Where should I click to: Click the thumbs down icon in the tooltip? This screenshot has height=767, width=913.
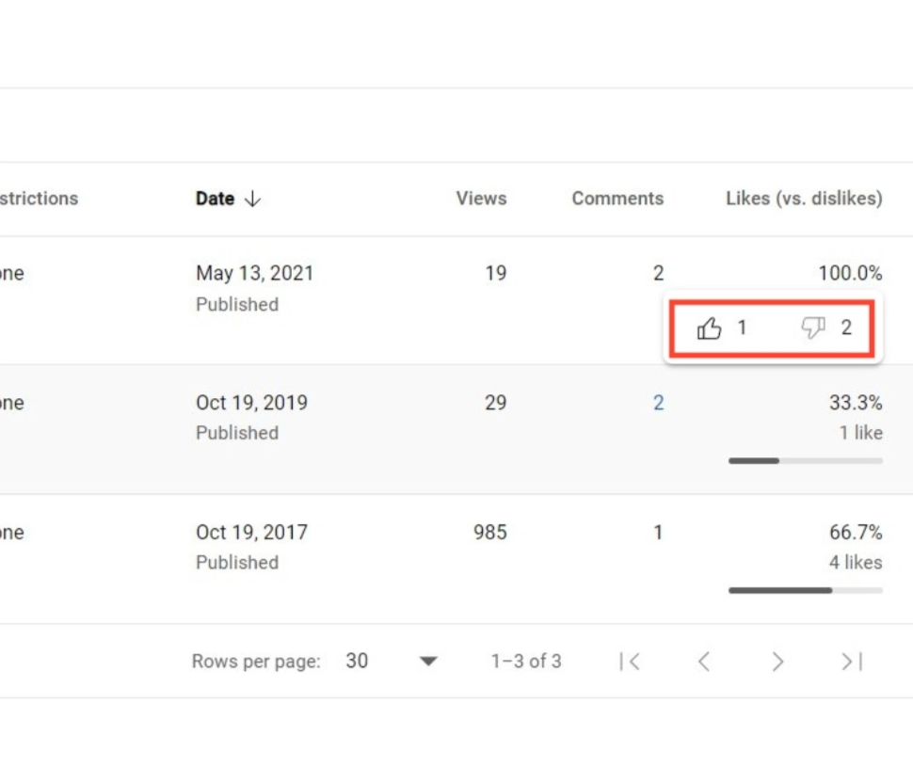(x=813, y=328)
